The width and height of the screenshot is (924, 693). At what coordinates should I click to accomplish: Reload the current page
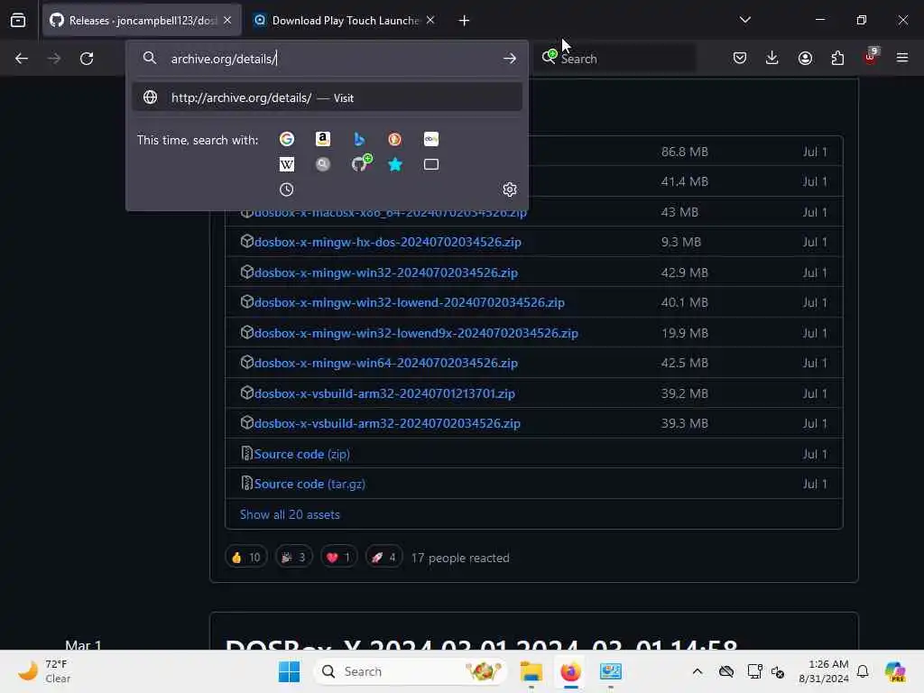point(87,59)
